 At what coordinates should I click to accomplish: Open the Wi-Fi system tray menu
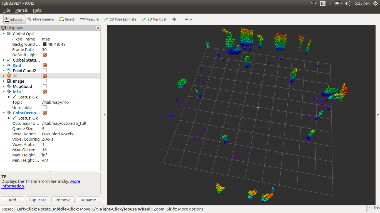tap(314, 3)
